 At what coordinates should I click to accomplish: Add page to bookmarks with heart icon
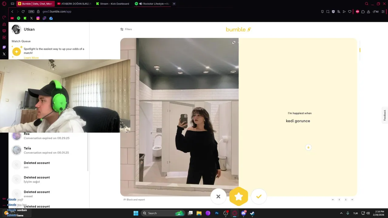tap(350, 12)
